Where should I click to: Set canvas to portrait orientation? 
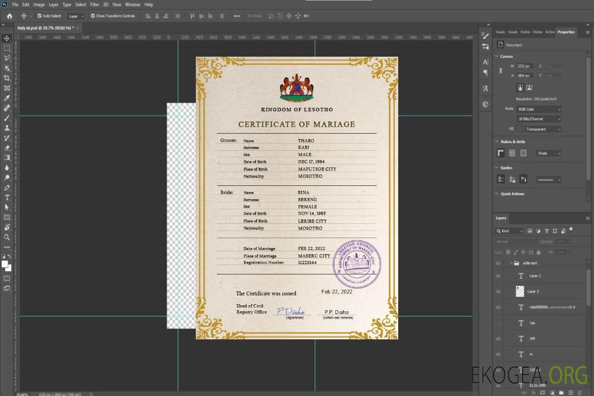pyautogui.click(x=520, y=88)
